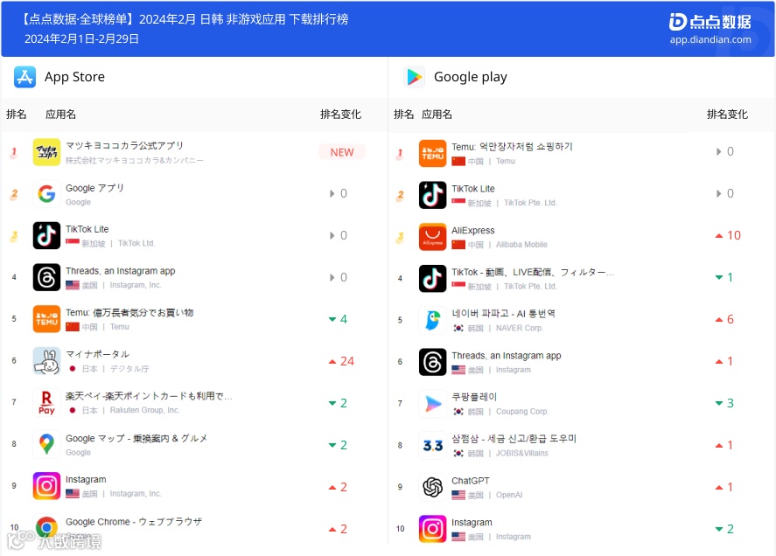Screen dimensions: 776x556
Task: Open the ChatGPT app icon
Action: [x=432, y=487]
